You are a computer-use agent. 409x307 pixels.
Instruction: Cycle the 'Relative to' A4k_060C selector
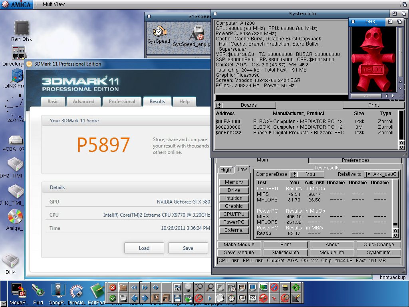click(x=381, y=174)
